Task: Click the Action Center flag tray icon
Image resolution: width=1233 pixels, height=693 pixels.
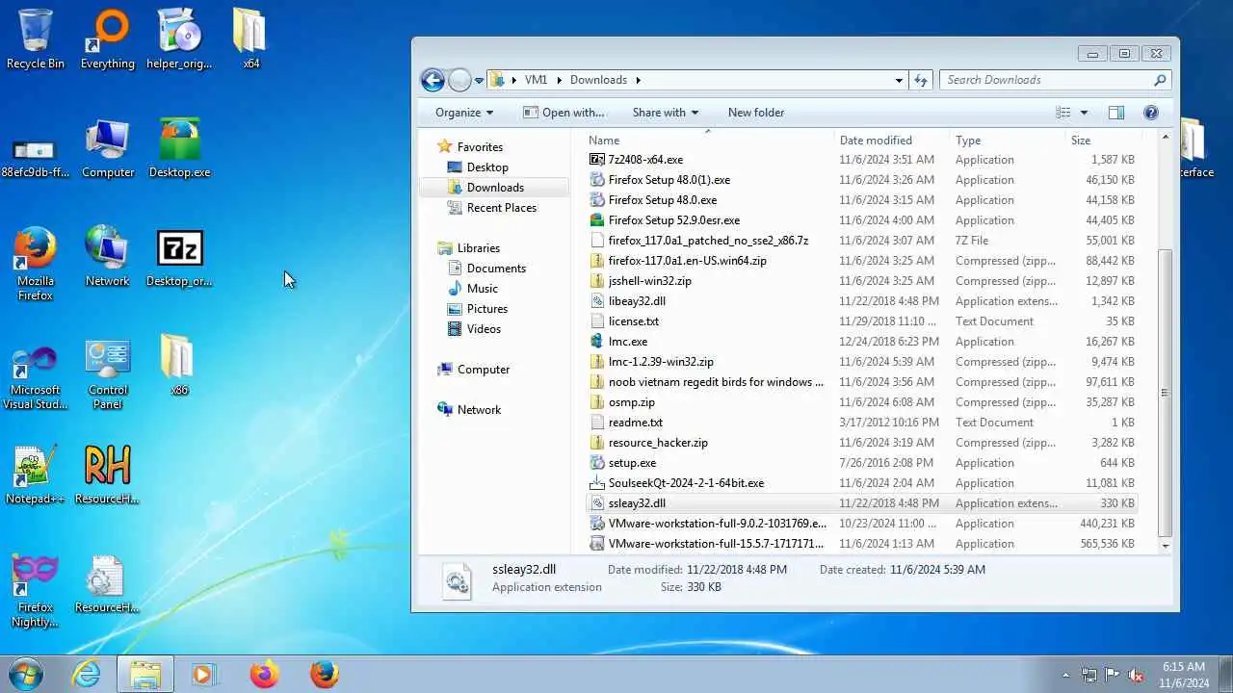Action: (x=1113, y=675)
